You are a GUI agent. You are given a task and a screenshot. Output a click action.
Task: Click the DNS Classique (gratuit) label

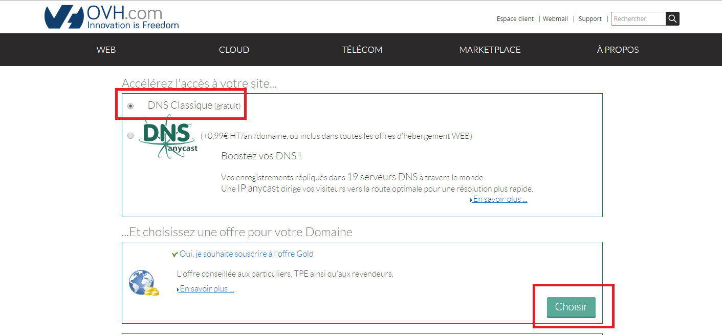pyautogui.click(x=194, y=106)
